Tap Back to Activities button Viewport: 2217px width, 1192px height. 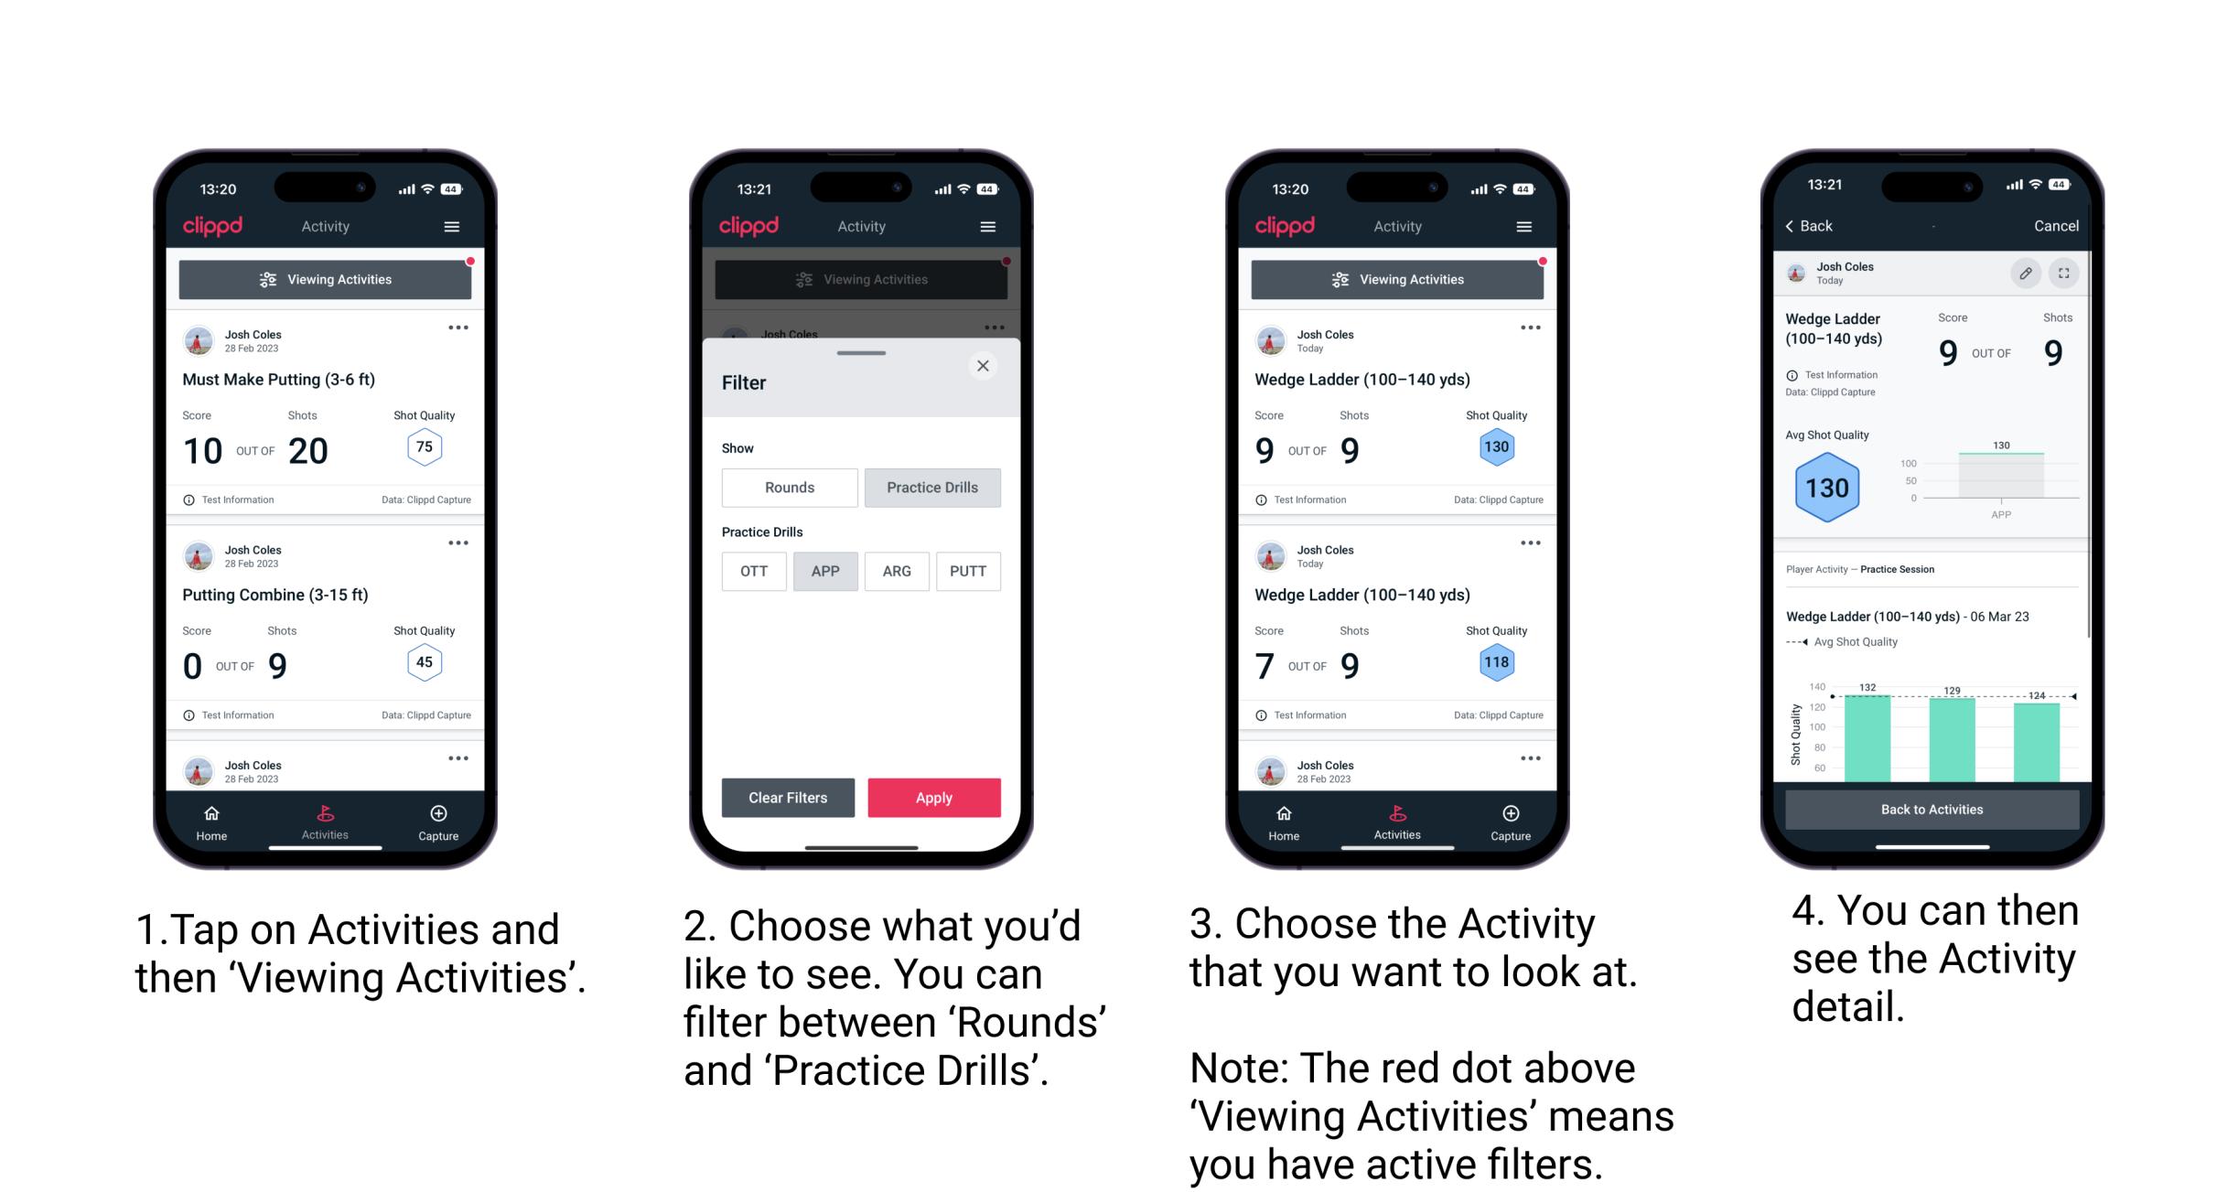pos(1932,809)
